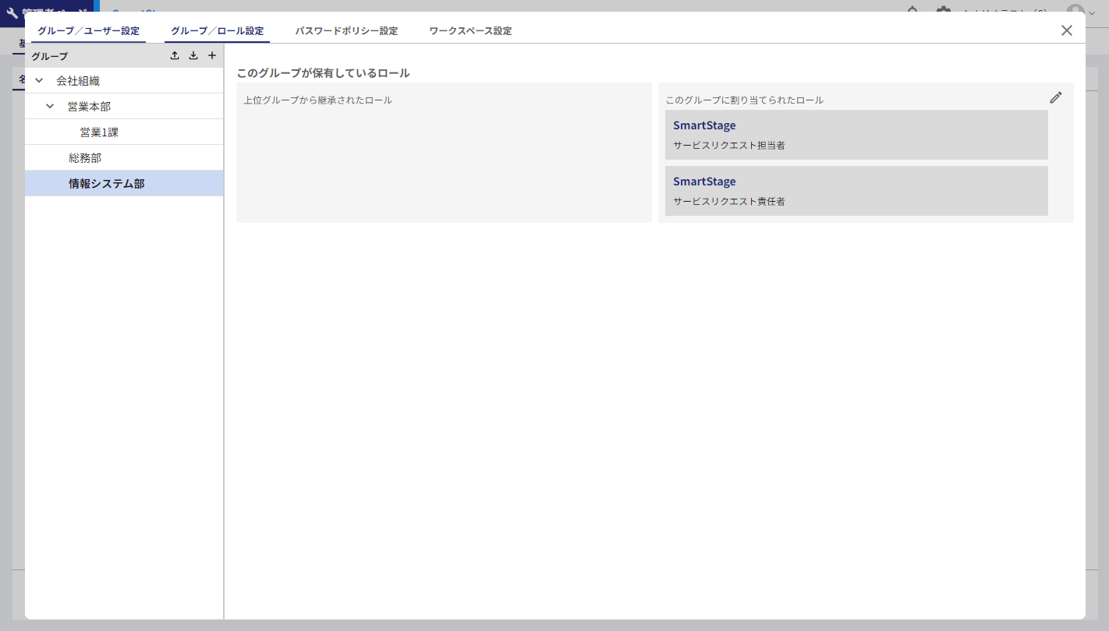Click the gear settings icon in header
Image resolution: width=1109 pixels, height=631 pixels.
pyautogui.click(x=944, y=10)
